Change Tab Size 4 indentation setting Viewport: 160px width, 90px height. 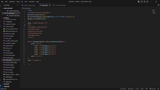point(131,89)
